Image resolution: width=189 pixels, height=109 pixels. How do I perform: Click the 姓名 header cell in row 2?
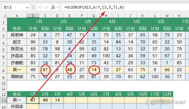coord(17,28)
